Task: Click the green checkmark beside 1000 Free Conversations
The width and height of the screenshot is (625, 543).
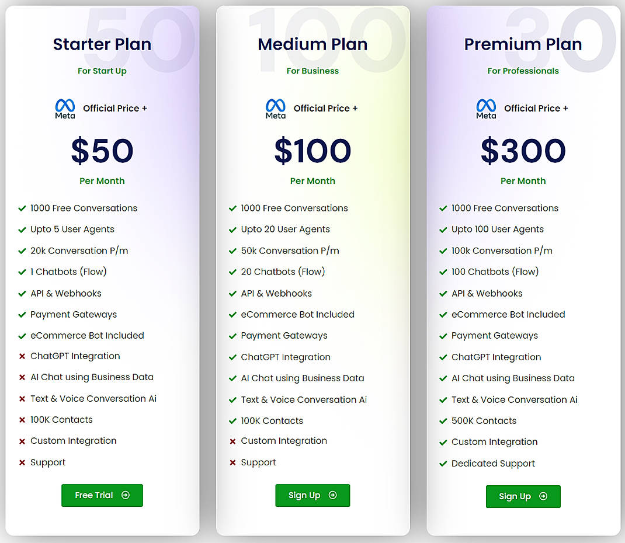Action: pyautogui.click(x=22, y=208)
